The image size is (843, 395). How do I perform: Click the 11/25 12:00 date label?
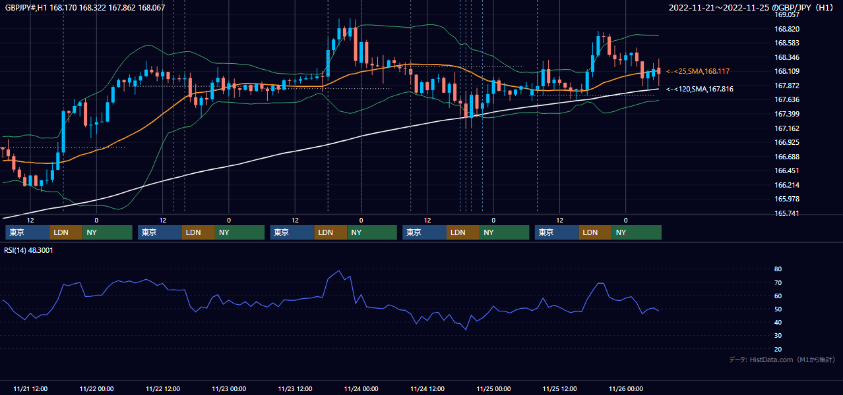[x=560, y=388]
